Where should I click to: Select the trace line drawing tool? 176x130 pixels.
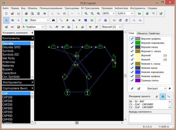pos(61,20)
